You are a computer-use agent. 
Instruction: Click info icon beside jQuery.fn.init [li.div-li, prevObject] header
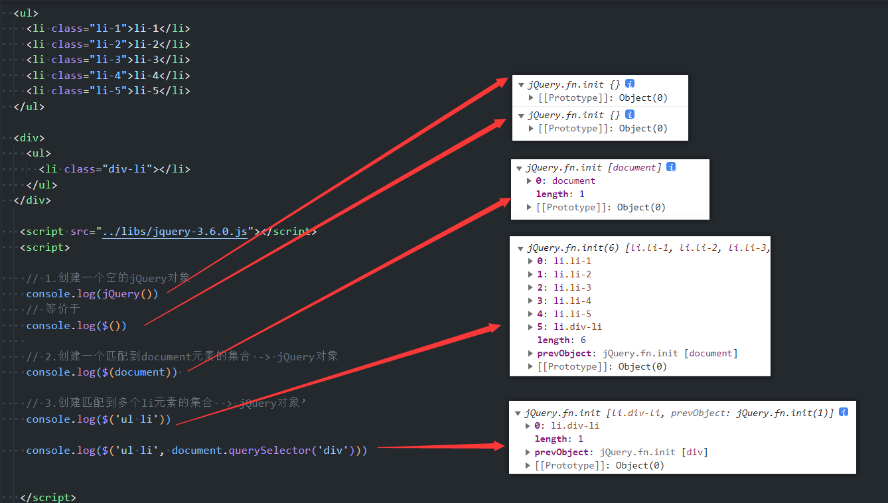pyautogui.click(x=844, y=412)
